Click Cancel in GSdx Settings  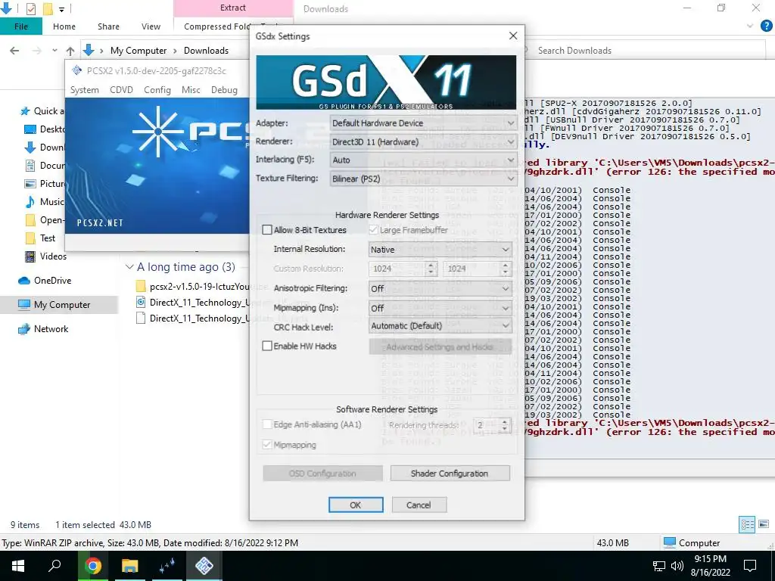click(419, 505)
